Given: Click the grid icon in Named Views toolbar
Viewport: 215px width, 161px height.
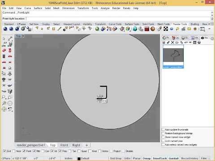Looking at the screenshot, I should [x=194, y=42].
